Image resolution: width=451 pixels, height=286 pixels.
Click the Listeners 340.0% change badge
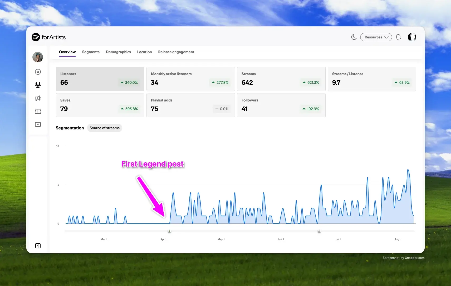(x=129, y=82)
